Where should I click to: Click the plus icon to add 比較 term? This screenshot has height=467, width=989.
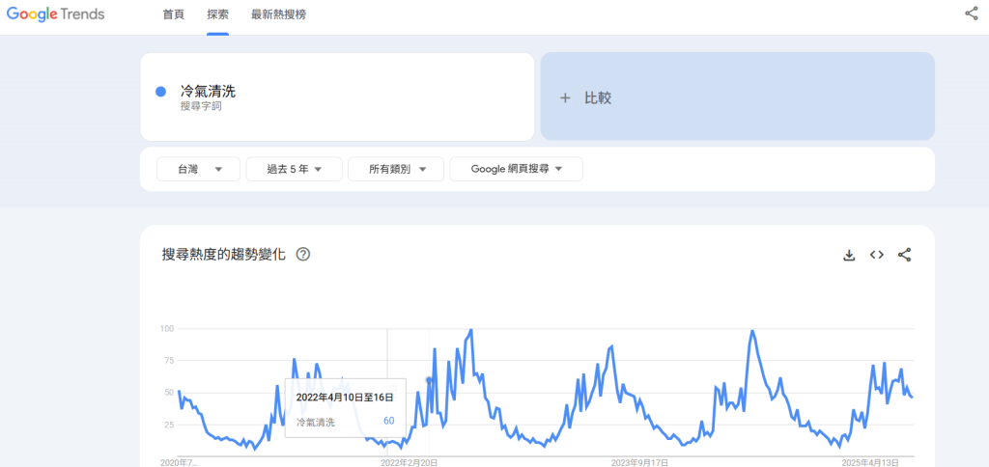pos(565,97)
